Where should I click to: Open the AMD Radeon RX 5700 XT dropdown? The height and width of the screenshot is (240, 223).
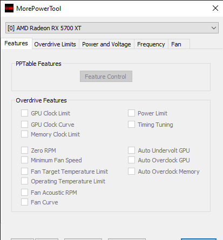click(x=112, y=28)
